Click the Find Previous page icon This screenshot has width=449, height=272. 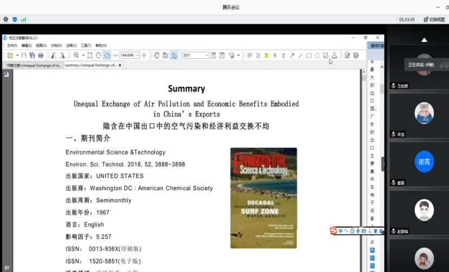point(213,55)
